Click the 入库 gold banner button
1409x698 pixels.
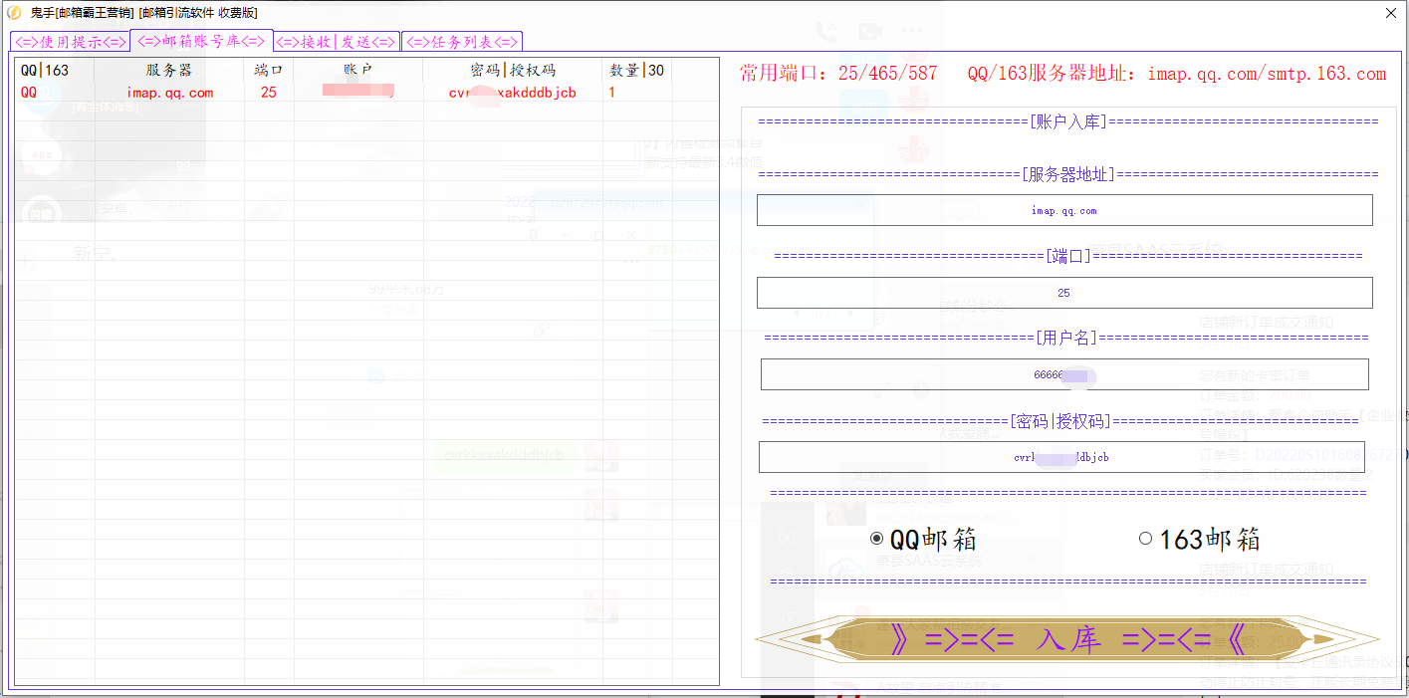pos(1067,639)
